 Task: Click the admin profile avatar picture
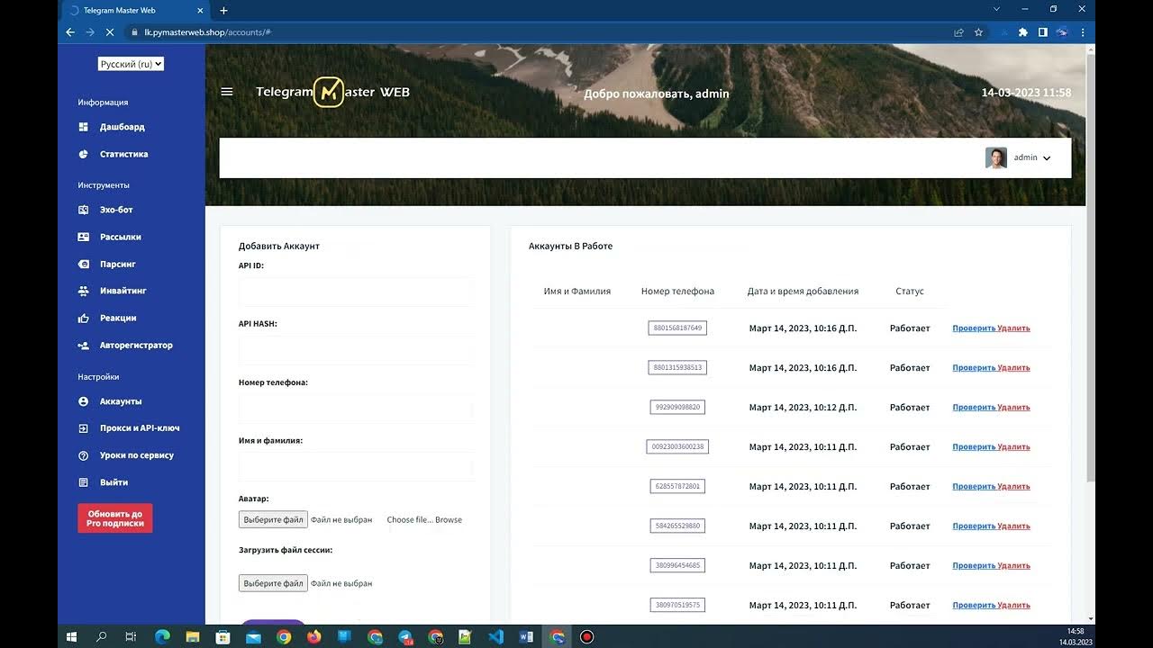pos(996,158)
